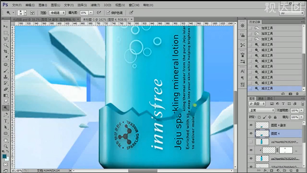The image size is (307, 173).
Task: Toggle 保护色调 checkbox
Action: pos(108,13)
